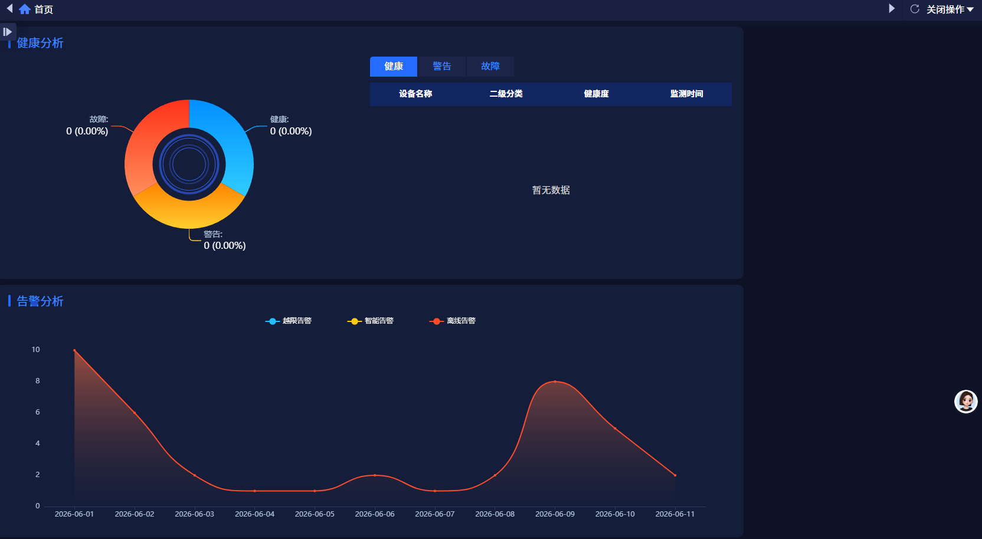Click the 暂无数据 placeholder text
982x539 pixels.
[551, 190]
